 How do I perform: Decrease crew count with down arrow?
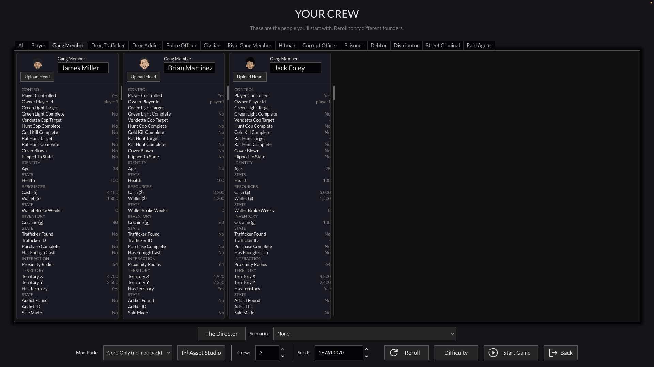pyautogui.click(x=282, y=356)
